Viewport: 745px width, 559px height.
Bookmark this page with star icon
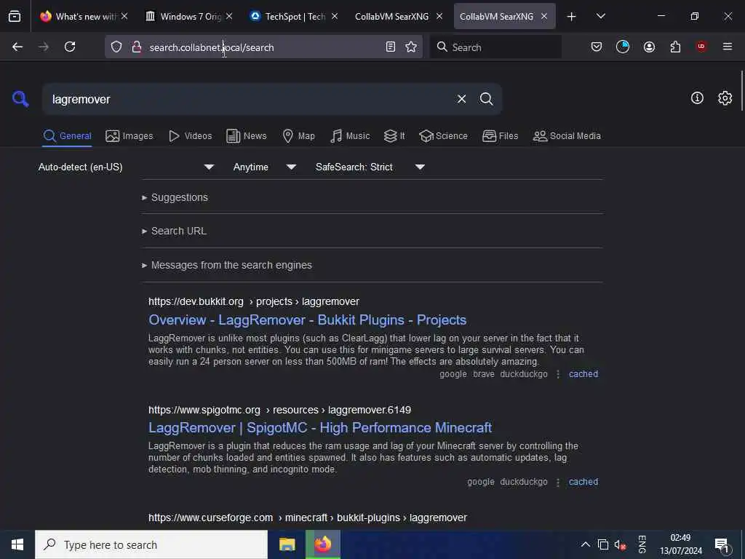[411, 47]
